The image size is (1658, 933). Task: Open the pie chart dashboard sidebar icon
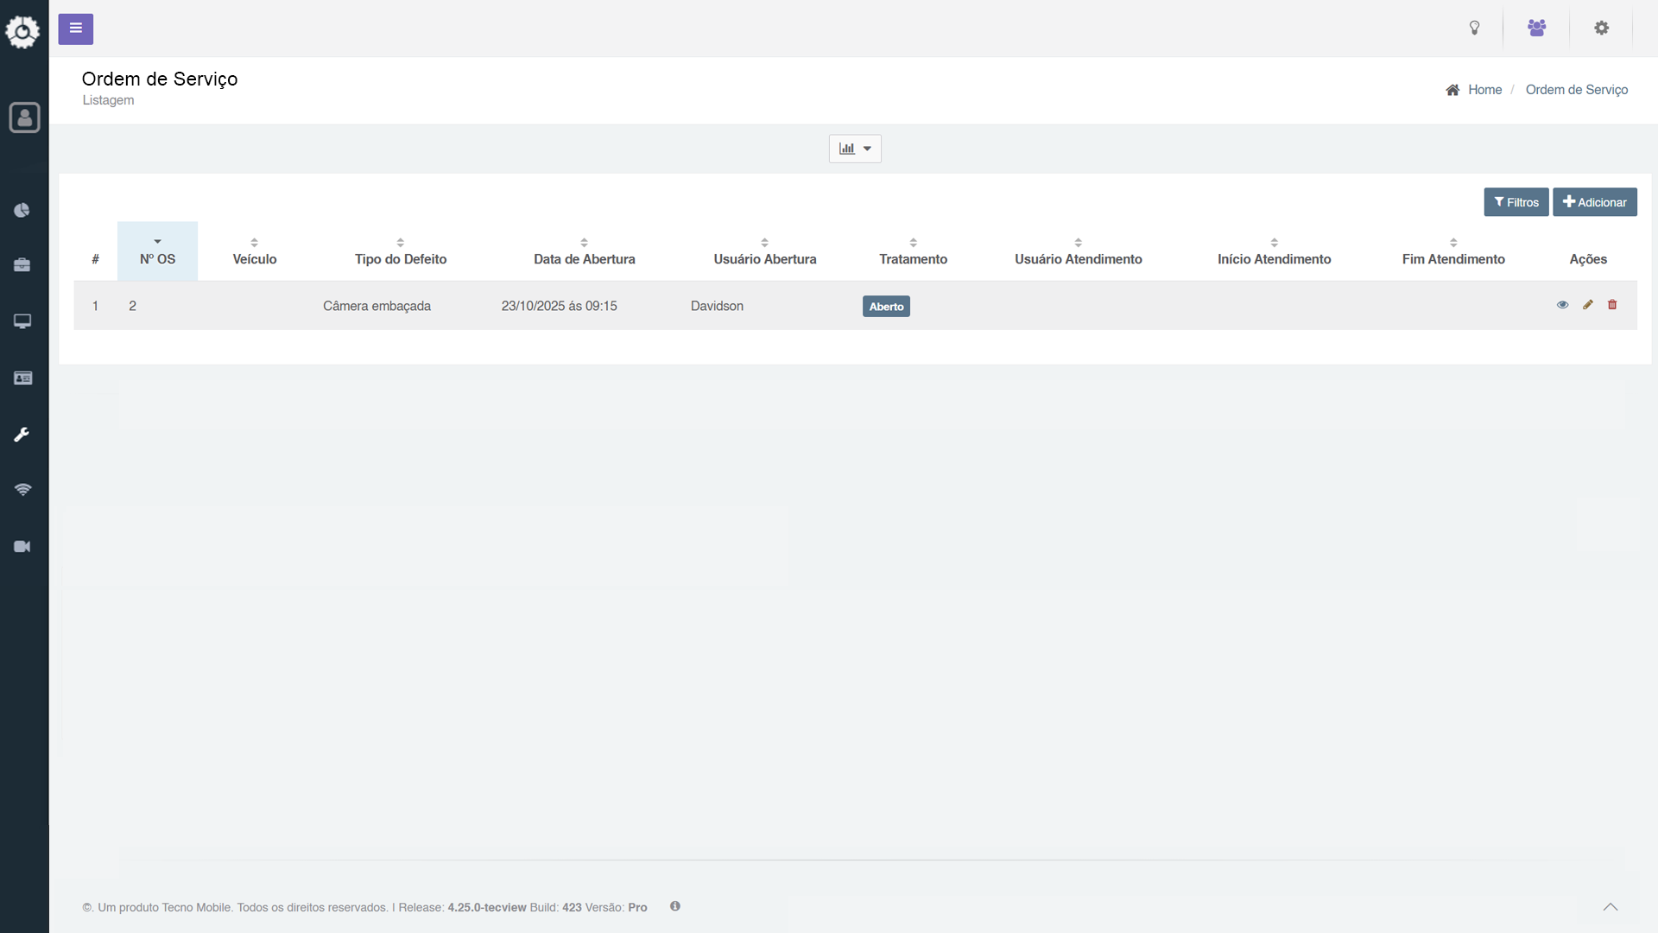[22, 211]
